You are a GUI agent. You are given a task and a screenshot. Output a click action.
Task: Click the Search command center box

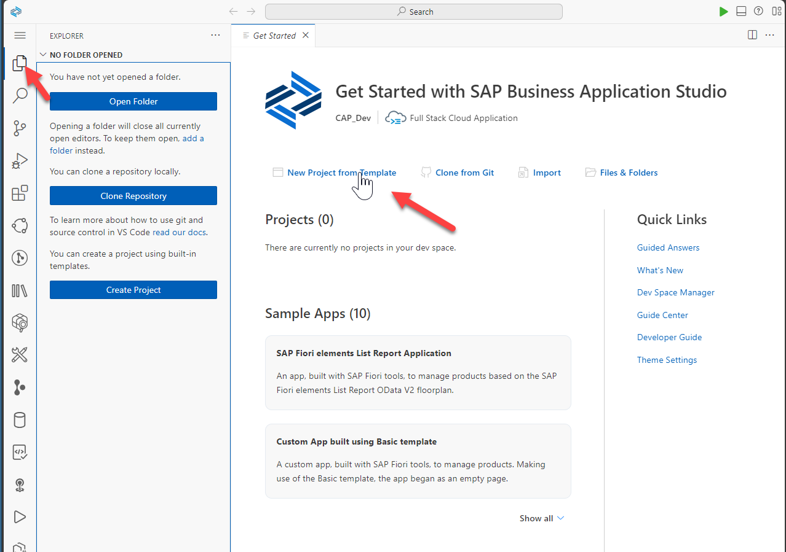(413, 12)
